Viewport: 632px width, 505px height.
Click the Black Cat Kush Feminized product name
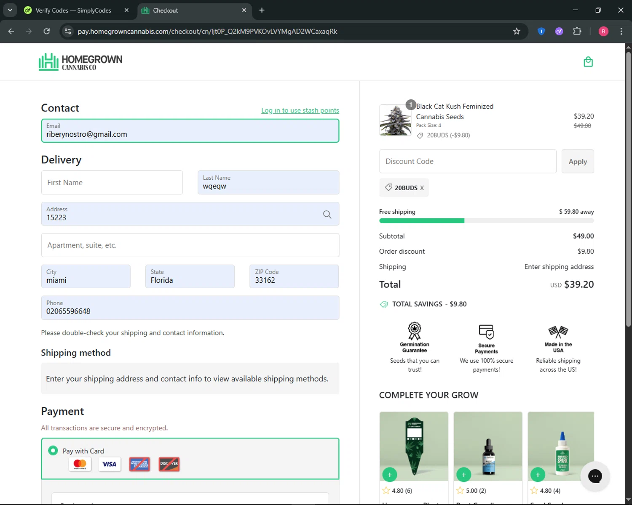(x=455, y=112)
